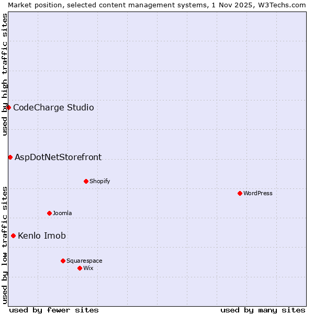
Task: Click the Squarespace red diamond marker
Action: tap(63, 261)
